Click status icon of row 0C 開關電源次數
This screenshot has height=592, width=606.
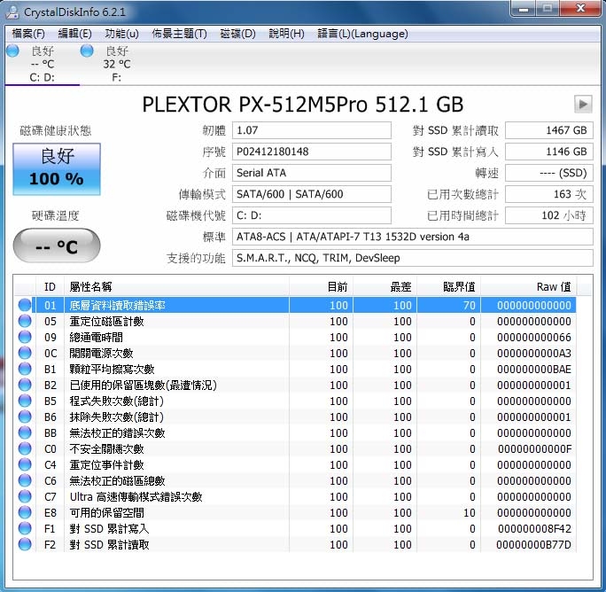(x=25, y=353)
